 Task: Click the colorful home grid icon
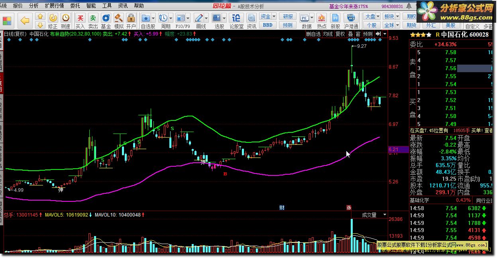[x=8, y=20]
